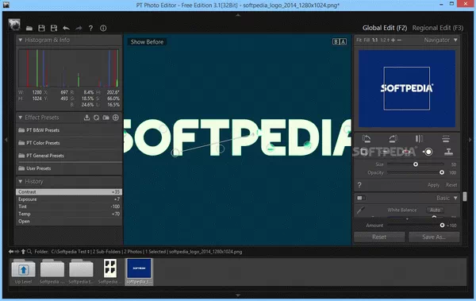Image resolution: width=476 pixels, height=301 pixels.
Task: Click the flip vertical tool icon
Action: click(446, 139)
